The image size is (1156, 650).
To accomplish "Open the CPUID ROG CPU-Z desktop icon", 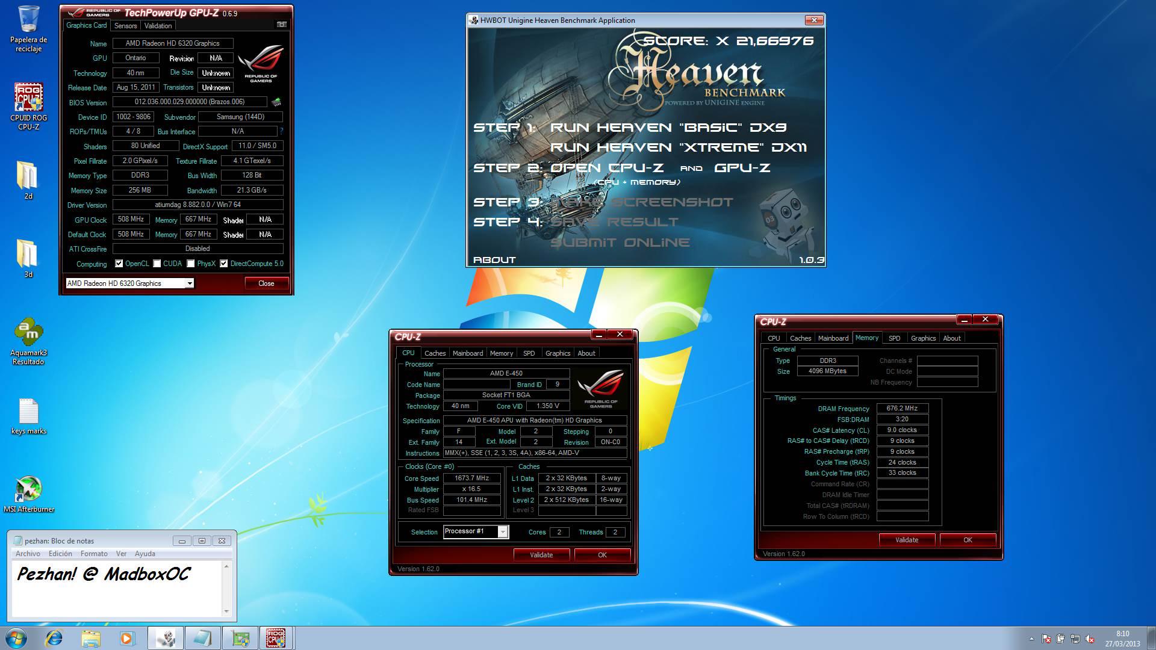I will coord(28,107).
